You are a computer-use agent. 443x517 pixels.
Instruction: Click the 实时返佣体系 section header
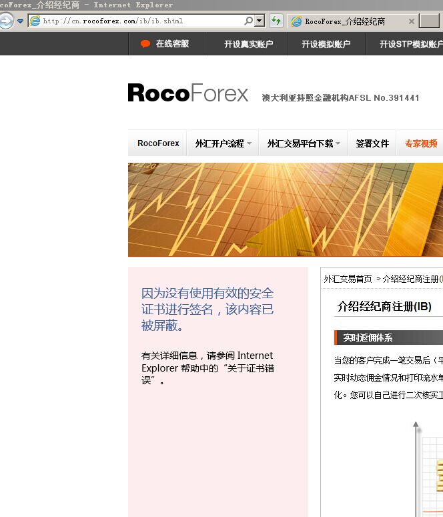pos(388,338)
